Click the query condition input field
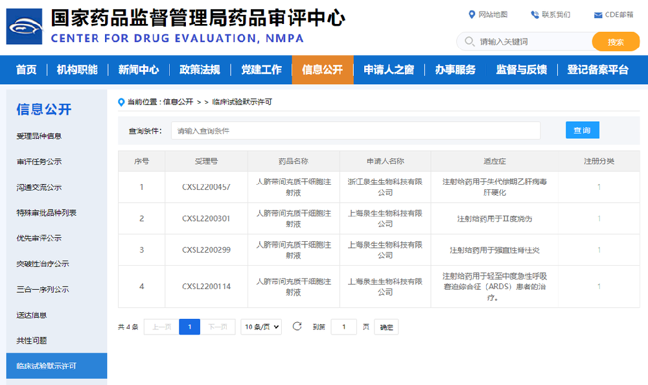This screenshot has height=385, width=648. tap(358, 130)
